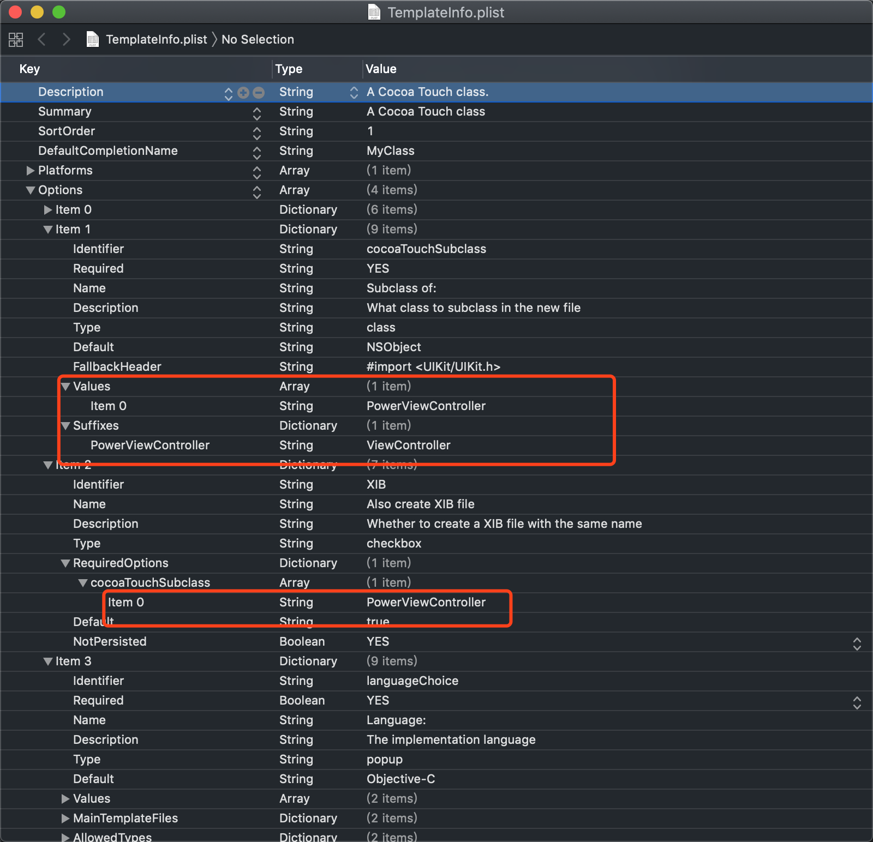The width and height of the screenshot is (873, 842).
Task: Collapse the Item 2 dictionary
Action: [x=48, y=465]
